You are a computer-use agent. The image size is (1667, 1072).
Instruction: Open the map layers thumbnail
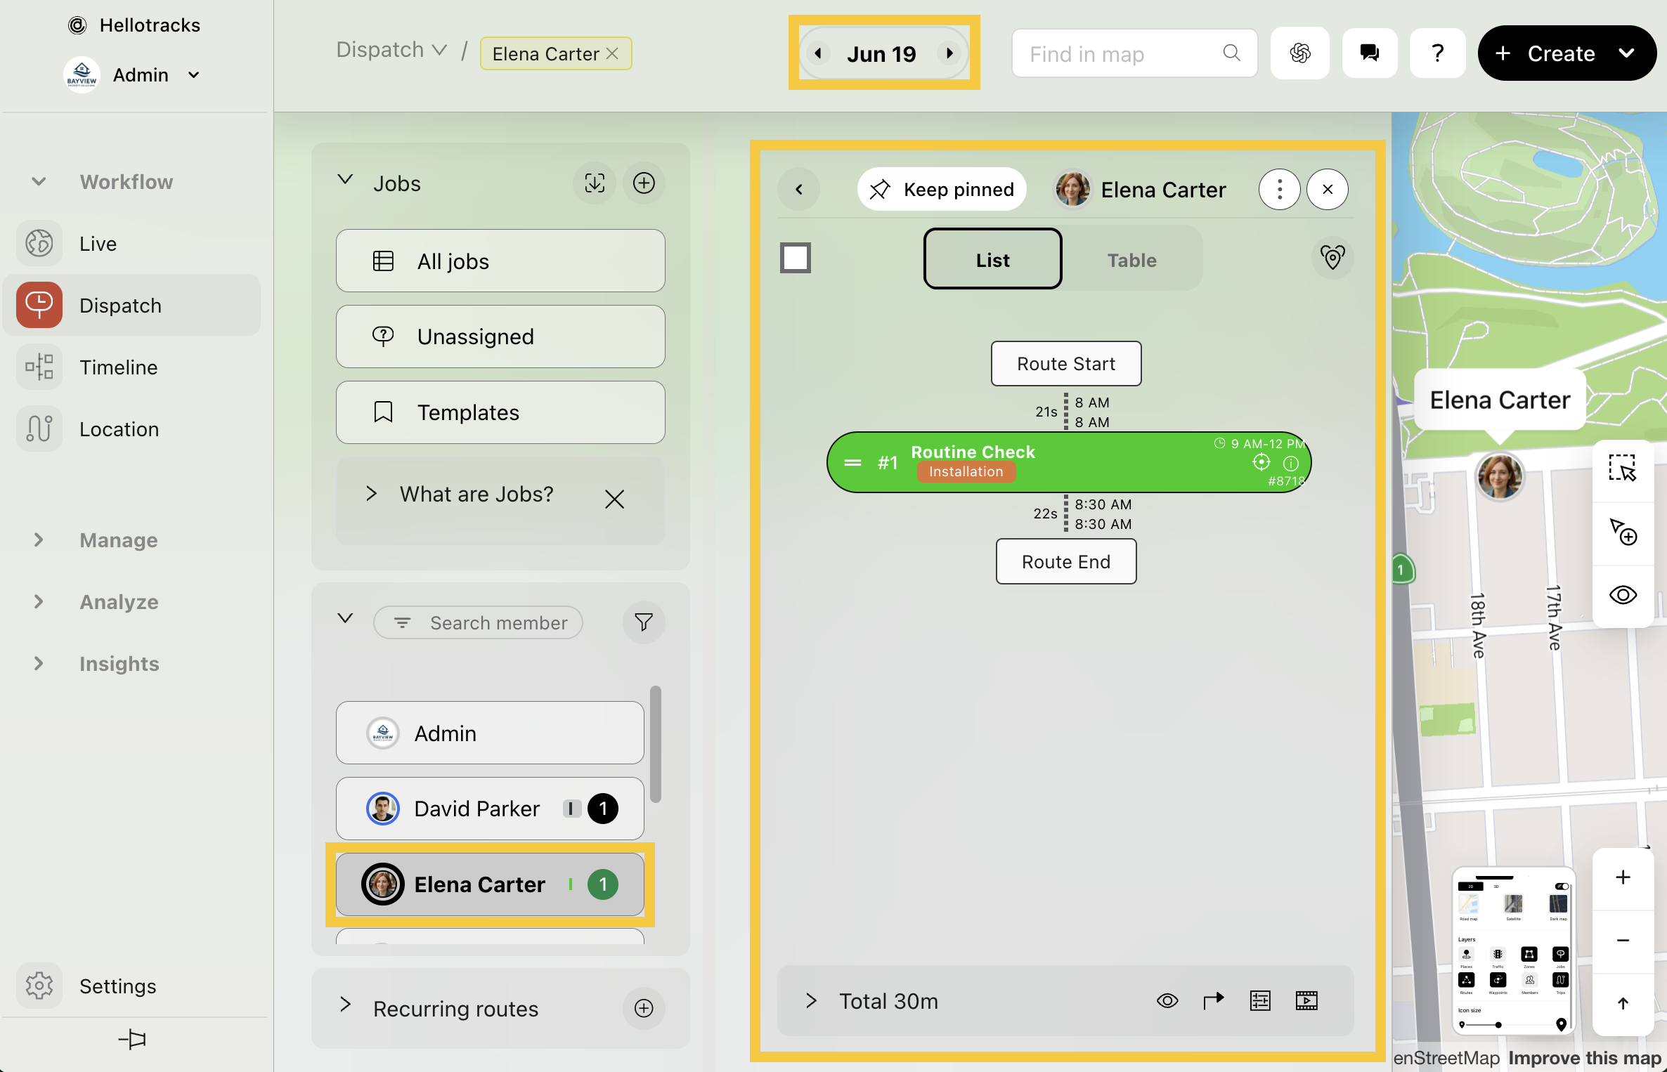[1514, 951]
